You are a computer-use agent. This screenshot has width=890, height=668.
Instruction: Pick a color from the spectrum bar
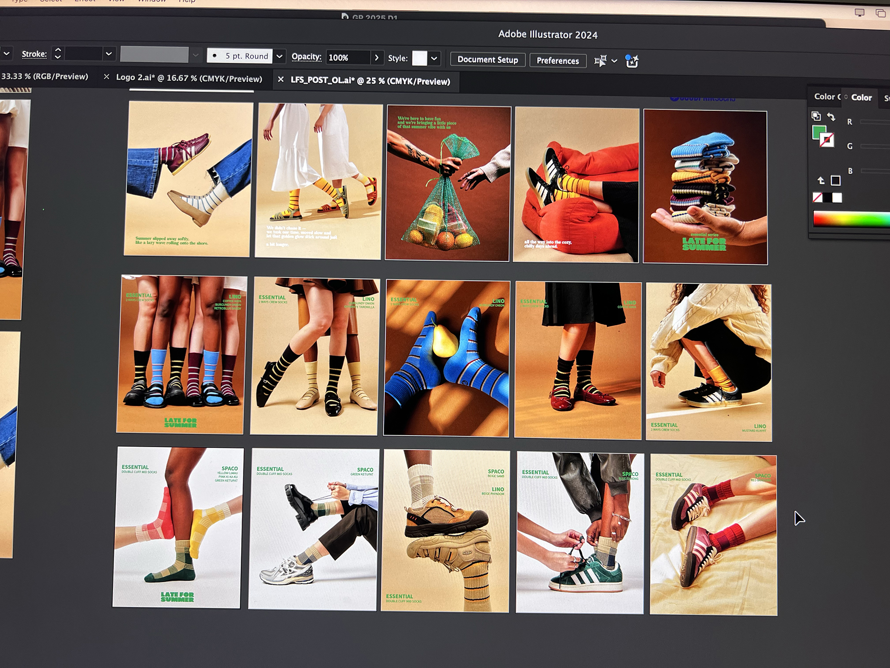pyautogui.click(x=850, y=219)
